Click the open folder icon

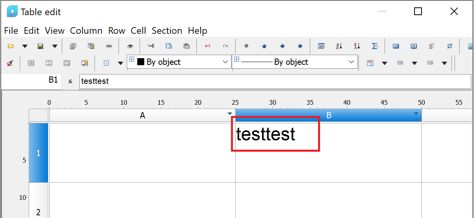pos(11,46)
